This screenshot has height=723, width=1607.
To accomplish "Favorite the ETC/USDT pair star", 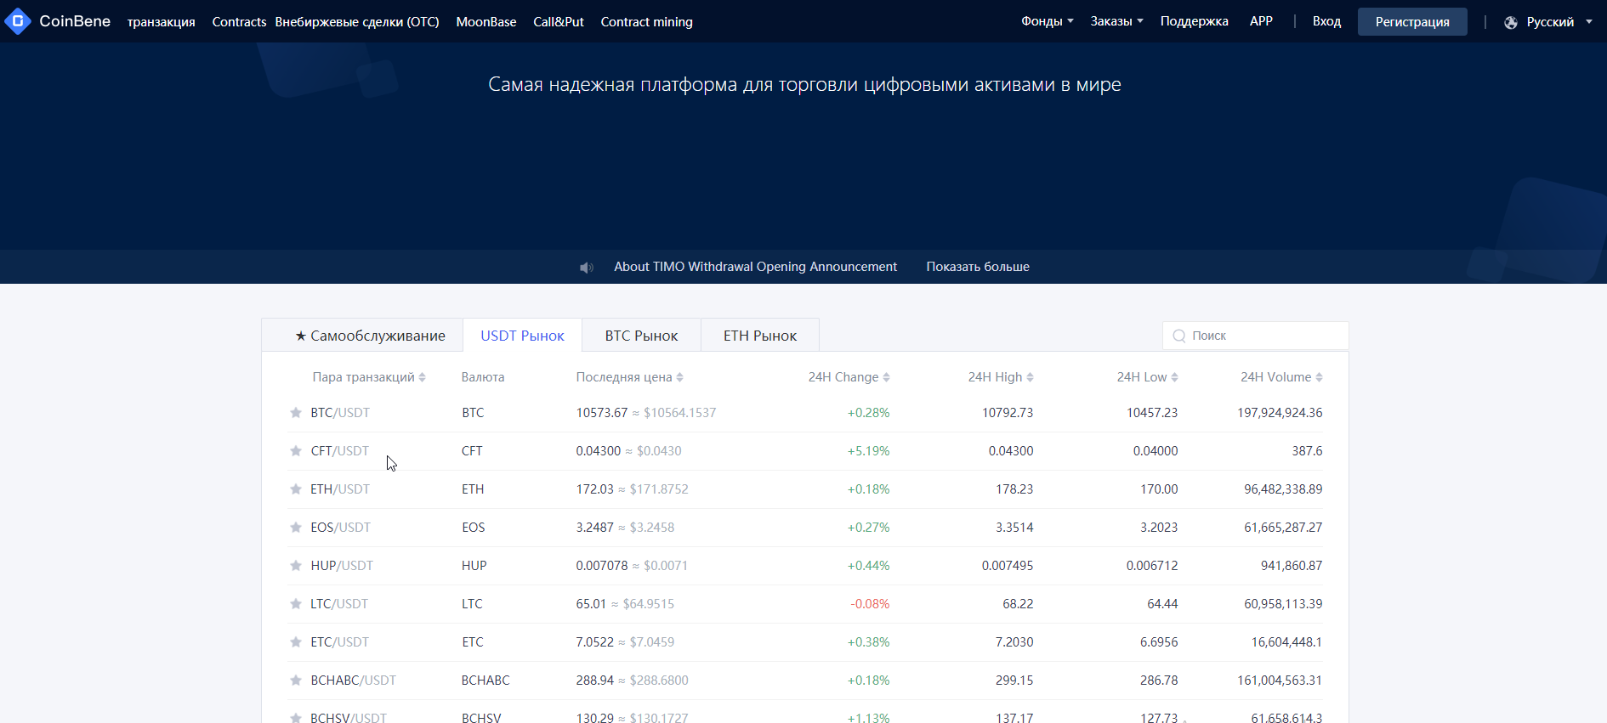I will pyautogui.click(x=296, y=642).
